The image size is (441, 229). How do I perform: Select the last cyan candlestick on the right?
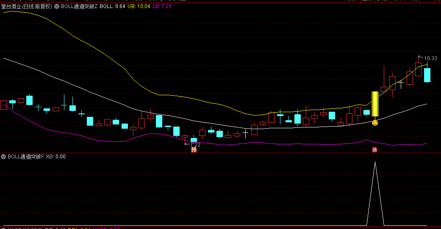coord(427,74)
